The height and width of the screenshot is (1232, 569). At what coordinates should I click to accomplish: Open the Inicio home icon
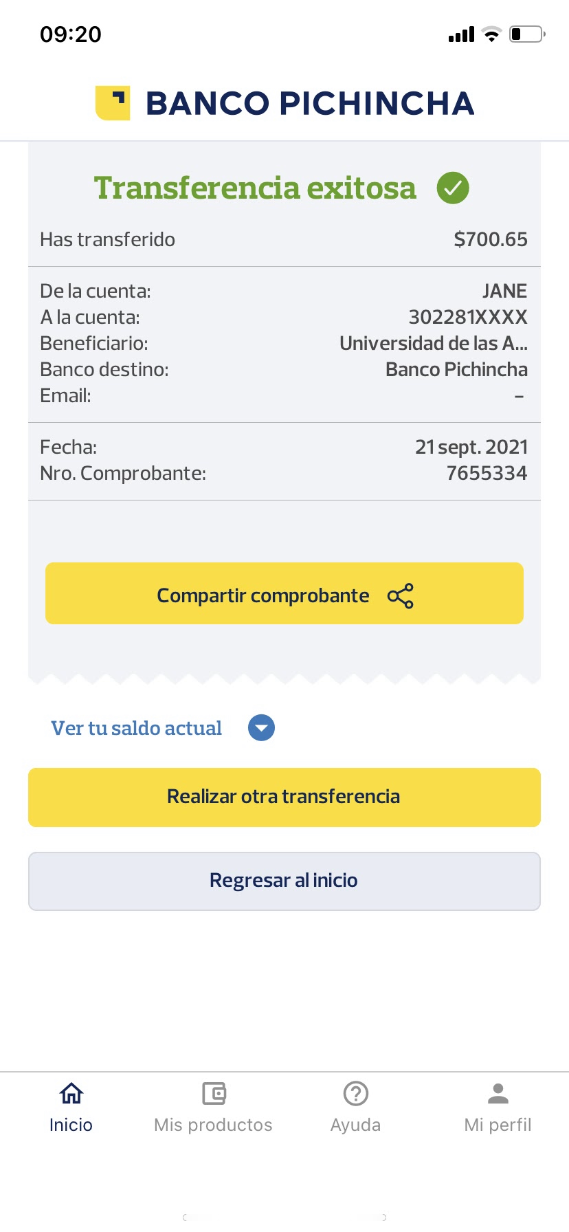71,1093
